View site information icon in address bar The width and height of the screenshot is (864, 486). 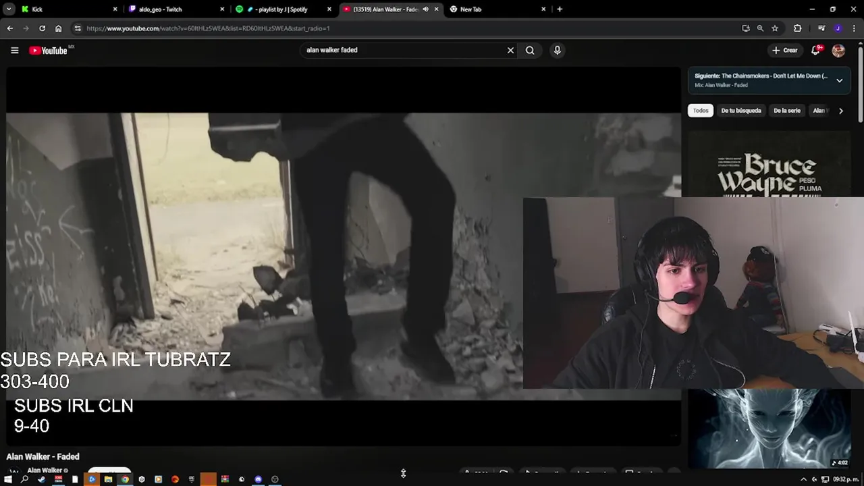pos(78,28)
